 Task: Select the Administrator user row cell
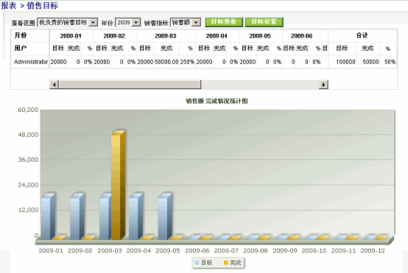[31, 62]
